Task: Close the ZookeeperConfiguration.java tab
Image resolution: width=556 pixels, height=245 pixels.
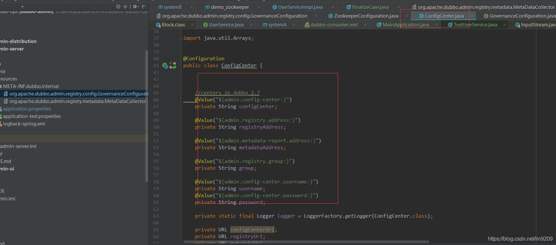Action: point(407,16)
